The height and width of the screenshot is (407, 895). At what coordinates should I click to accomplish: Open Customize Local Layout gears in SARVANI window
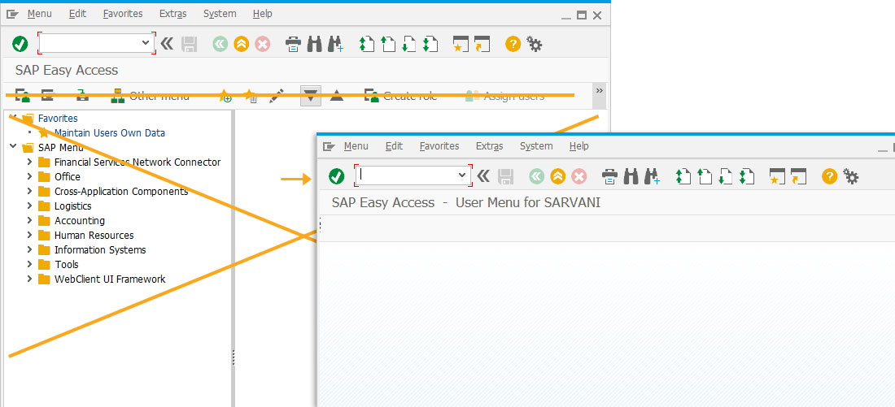point(850,176)
